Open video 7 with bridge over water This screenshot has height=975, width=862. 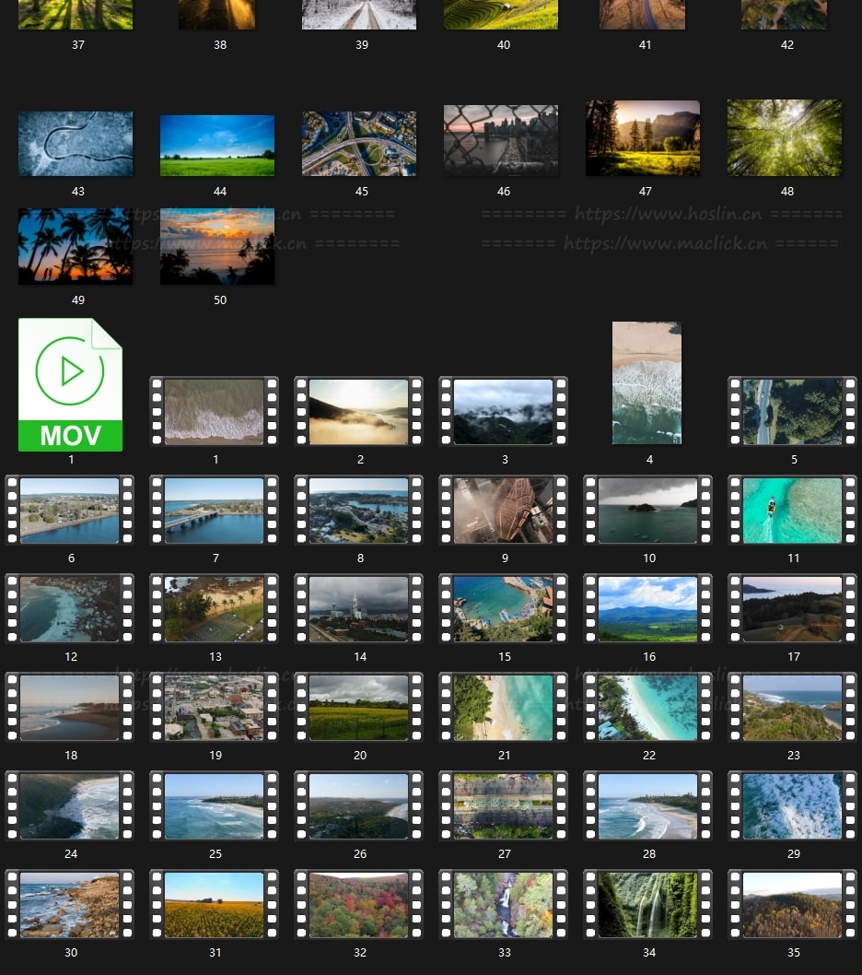(215, 510)
